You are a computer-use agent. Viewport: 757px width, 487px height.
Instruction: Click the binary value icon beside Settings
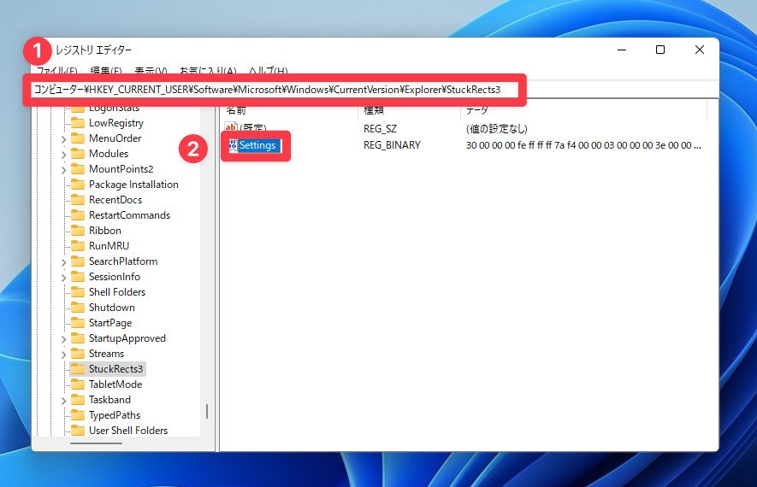[233, 145]
